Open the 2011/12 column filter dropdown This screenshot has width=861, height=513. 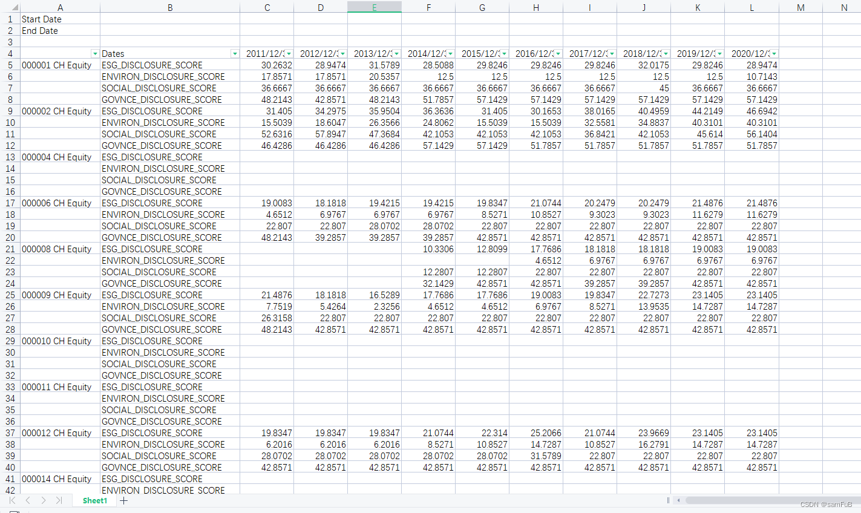point(289,54)
